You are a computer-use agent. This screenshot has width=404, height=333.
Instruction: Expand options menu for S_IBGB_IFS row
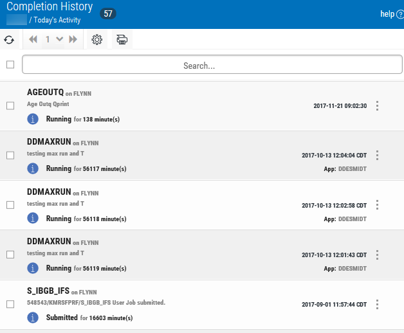(378, 304)
